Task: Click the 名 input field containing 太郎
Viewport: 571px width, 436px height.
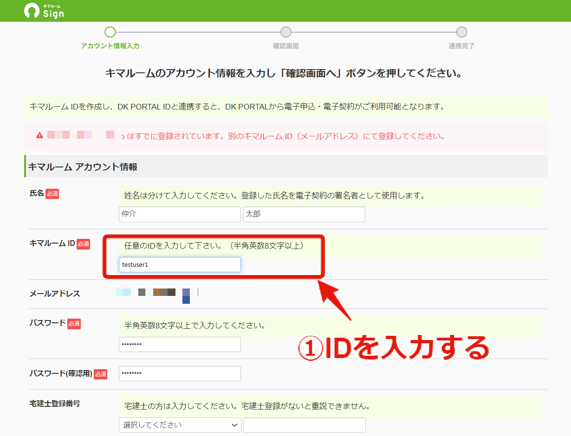Action: [x=304, y=214]
